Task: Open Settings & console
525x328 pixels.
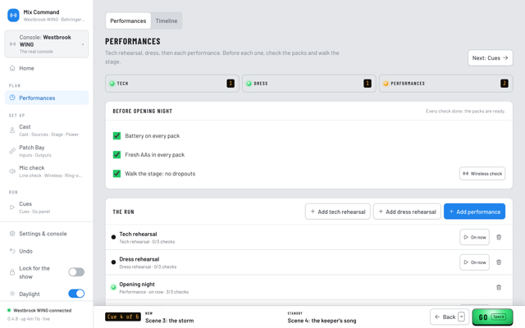Action: (47, 234)
